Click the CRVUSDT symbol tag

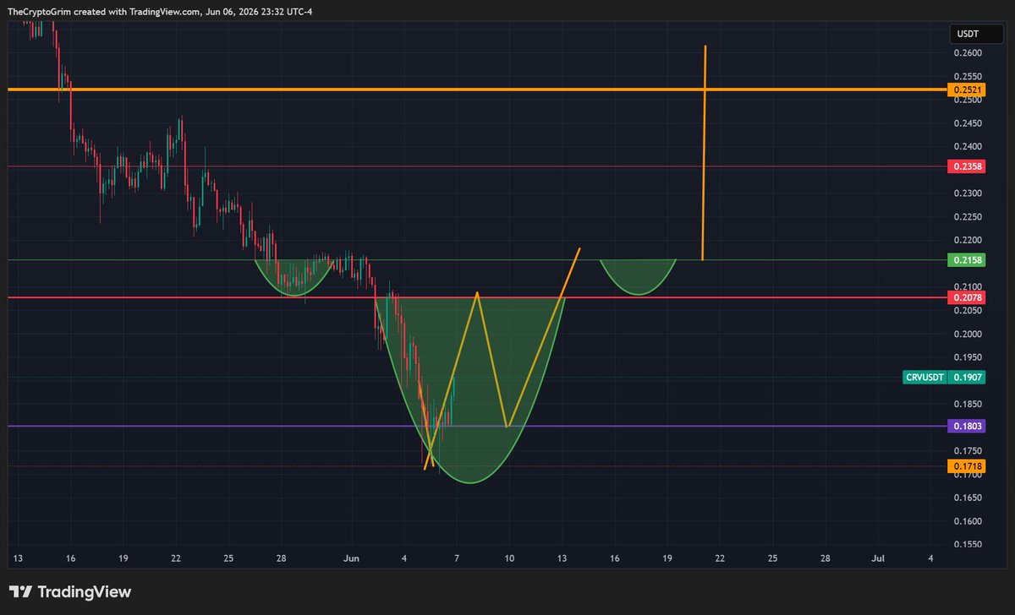pos(924,378)
